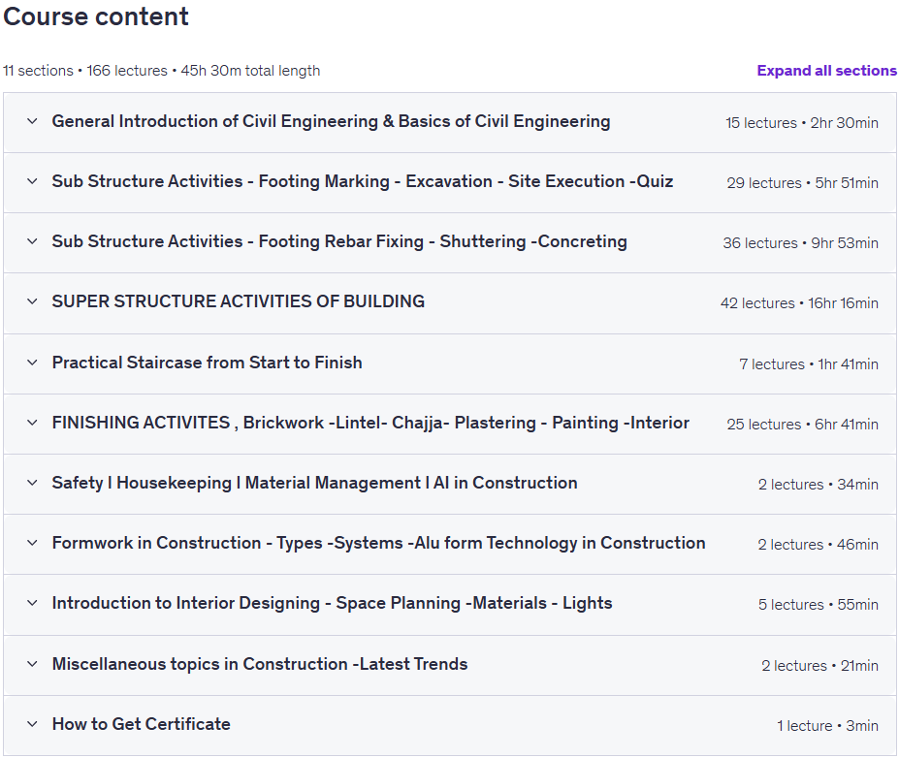Click the "42 lectures • 16hr 16min" label
This screenshot has height=758, width=899.
pyautogui.click(x=799, y=303)
